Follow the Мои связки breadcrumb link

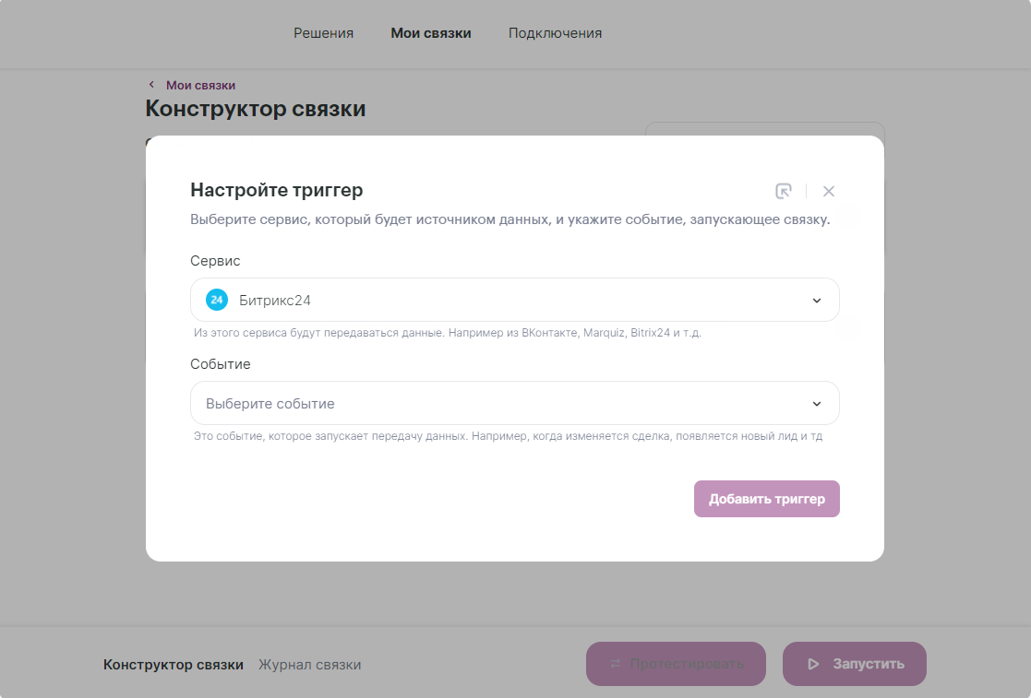[x=200, y=85]
